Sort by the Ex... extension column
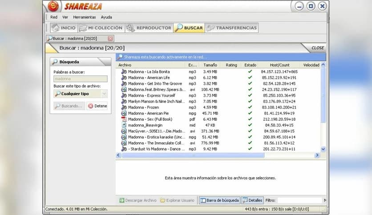The image size is (372, 215). coord(192,65)
